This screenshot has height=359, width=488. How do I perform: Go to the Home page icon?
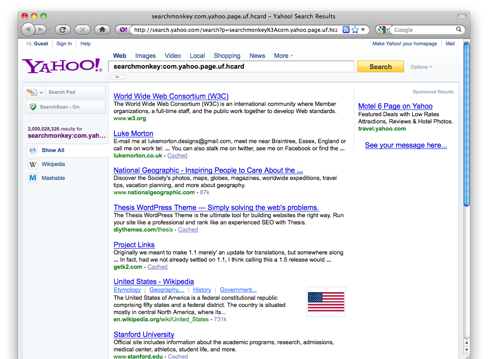[102, 30]
